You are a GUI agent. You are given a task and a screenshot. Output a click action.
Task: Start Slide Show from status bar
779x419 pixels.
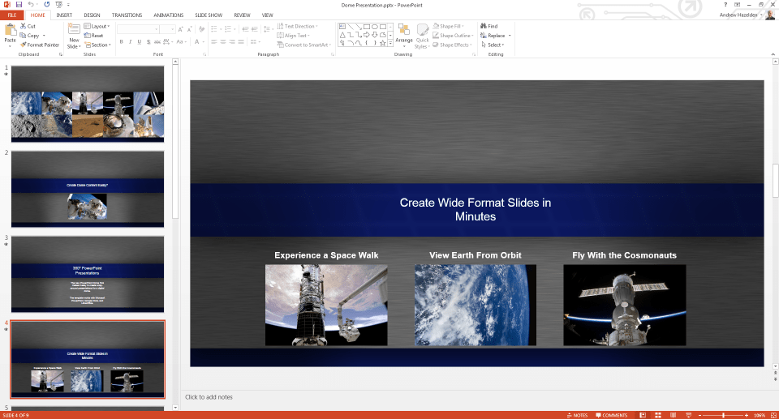click(689, 415)
